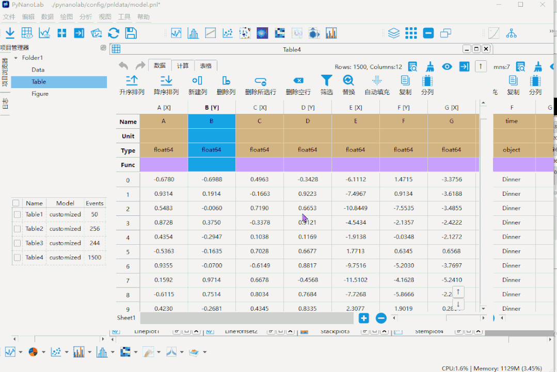This screenshot has width=557, height=372.
Task: Sort ascending with 升序排列
Action: [132, 86]
